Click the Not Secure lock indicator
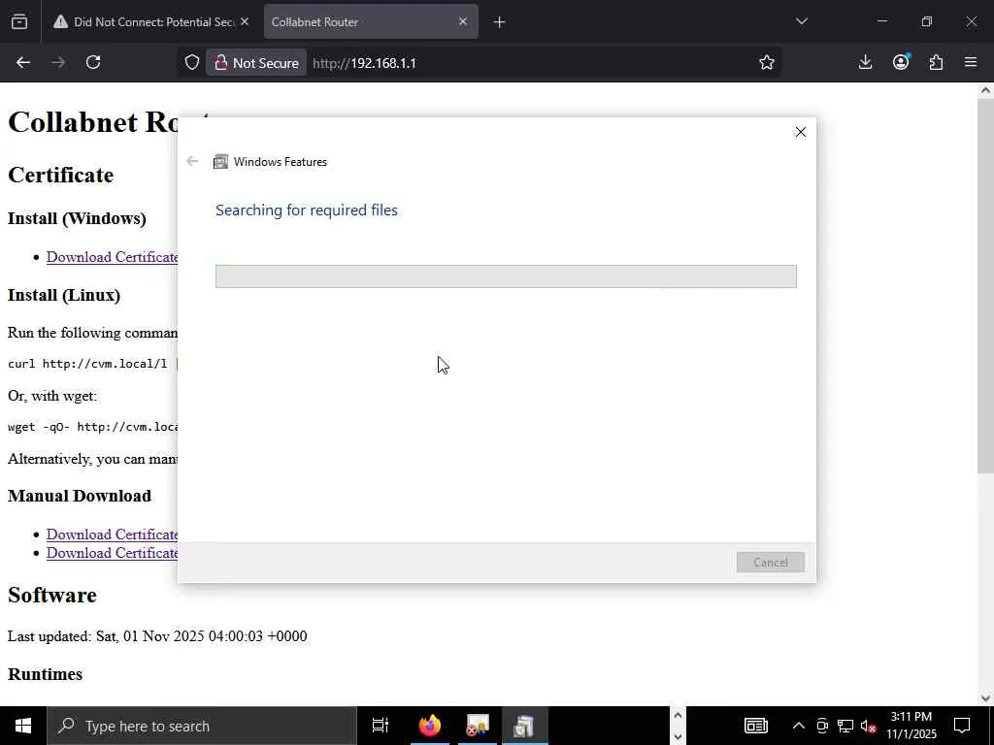 coord(256,63)
